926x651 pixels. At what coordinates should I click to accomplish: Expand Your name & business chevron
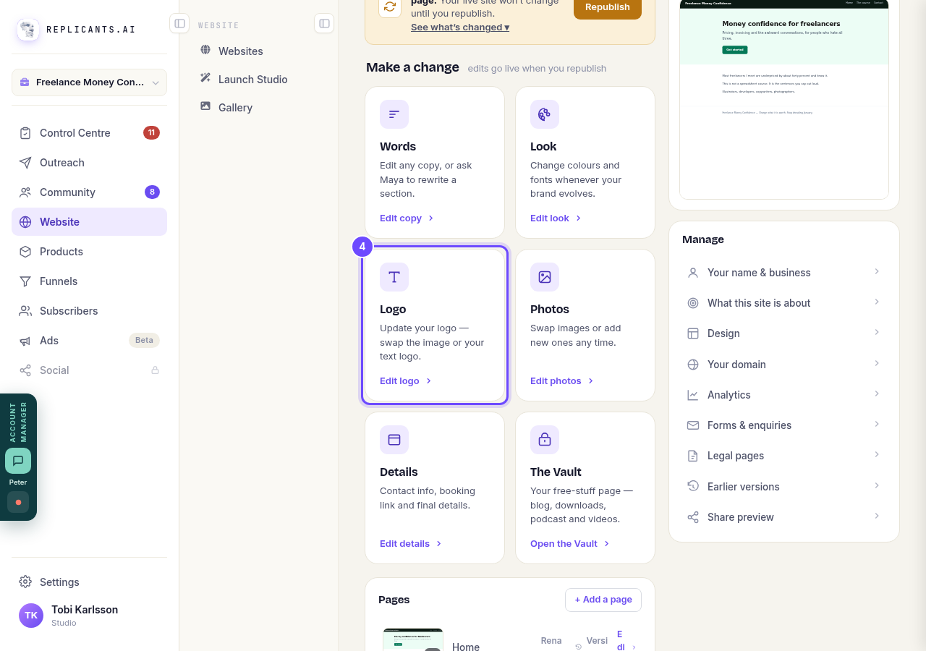pyautogui.click(x=877, y=271)
